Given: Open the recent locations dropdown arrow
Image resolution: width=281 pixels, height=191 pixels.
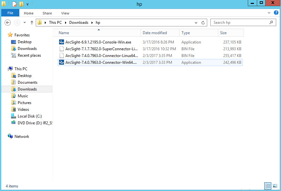Looking at the screenshot, I should [24, 23].
